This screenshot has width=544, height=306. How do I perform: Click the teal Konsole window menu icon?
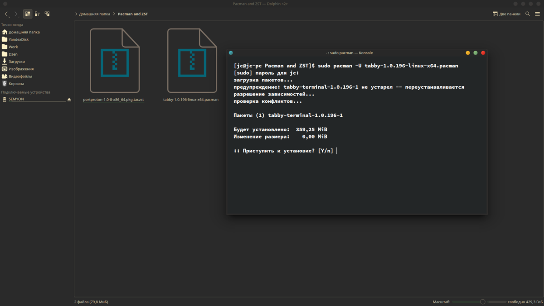231,53
